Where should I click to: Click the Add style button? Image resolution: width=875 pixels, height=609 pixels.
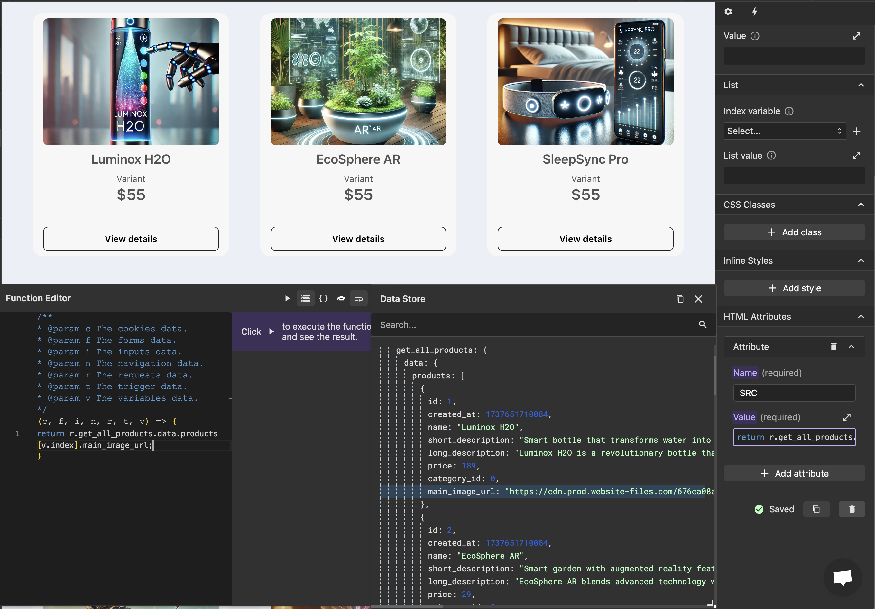794,288
